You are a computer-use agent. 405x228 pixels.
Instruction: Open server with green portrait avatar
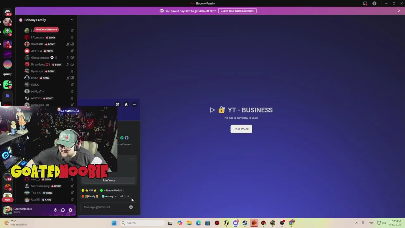8,32
